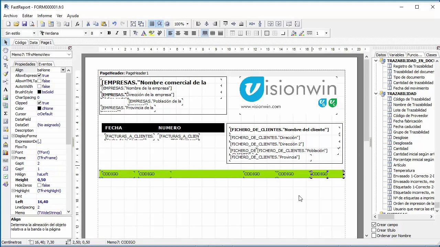This screenshot has width=440, height=247.
Task: Click the highlight abc marker icon
Action: point(152,33)
